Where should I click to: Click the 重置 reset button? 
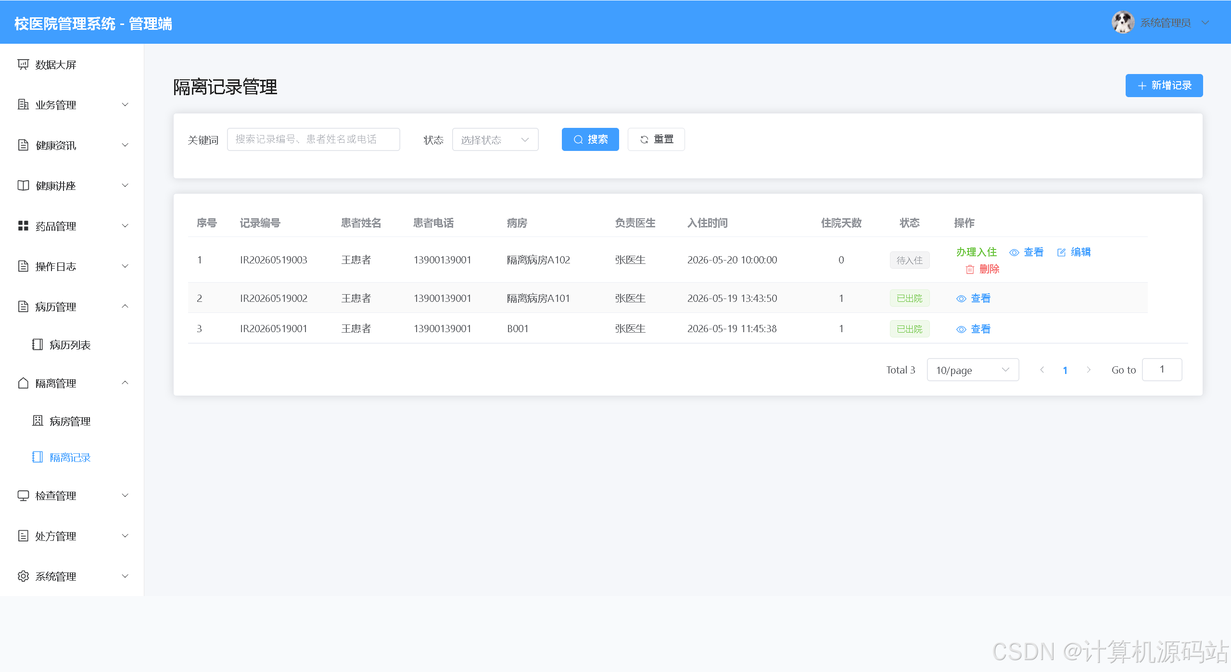click(x=656, y=139)
